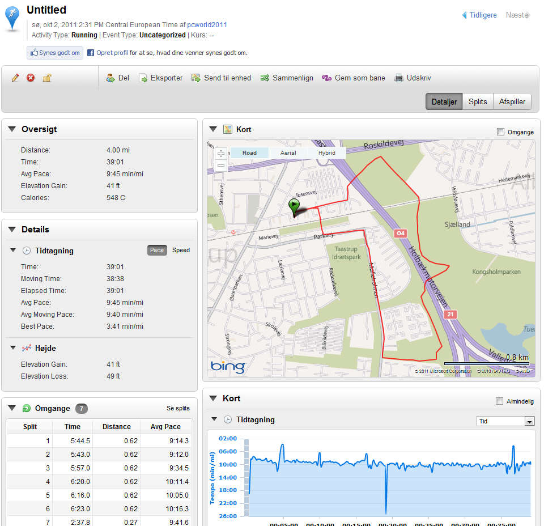
Task: Click the pencil edit activity icon
Action: [15, 78]
